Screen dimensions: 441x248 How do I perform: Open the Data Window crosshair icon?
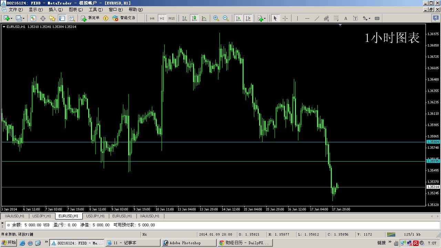[43, 18]
